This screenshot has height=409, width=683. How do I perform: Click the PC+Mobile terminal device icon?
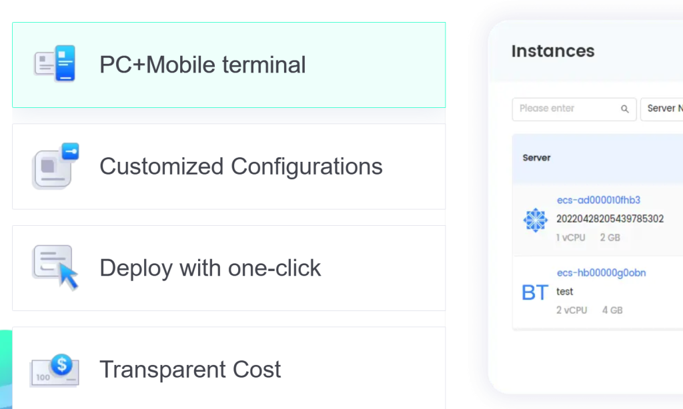pos(55,63)
